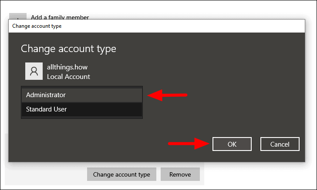Choose Standard User account type

coord(82,109)
